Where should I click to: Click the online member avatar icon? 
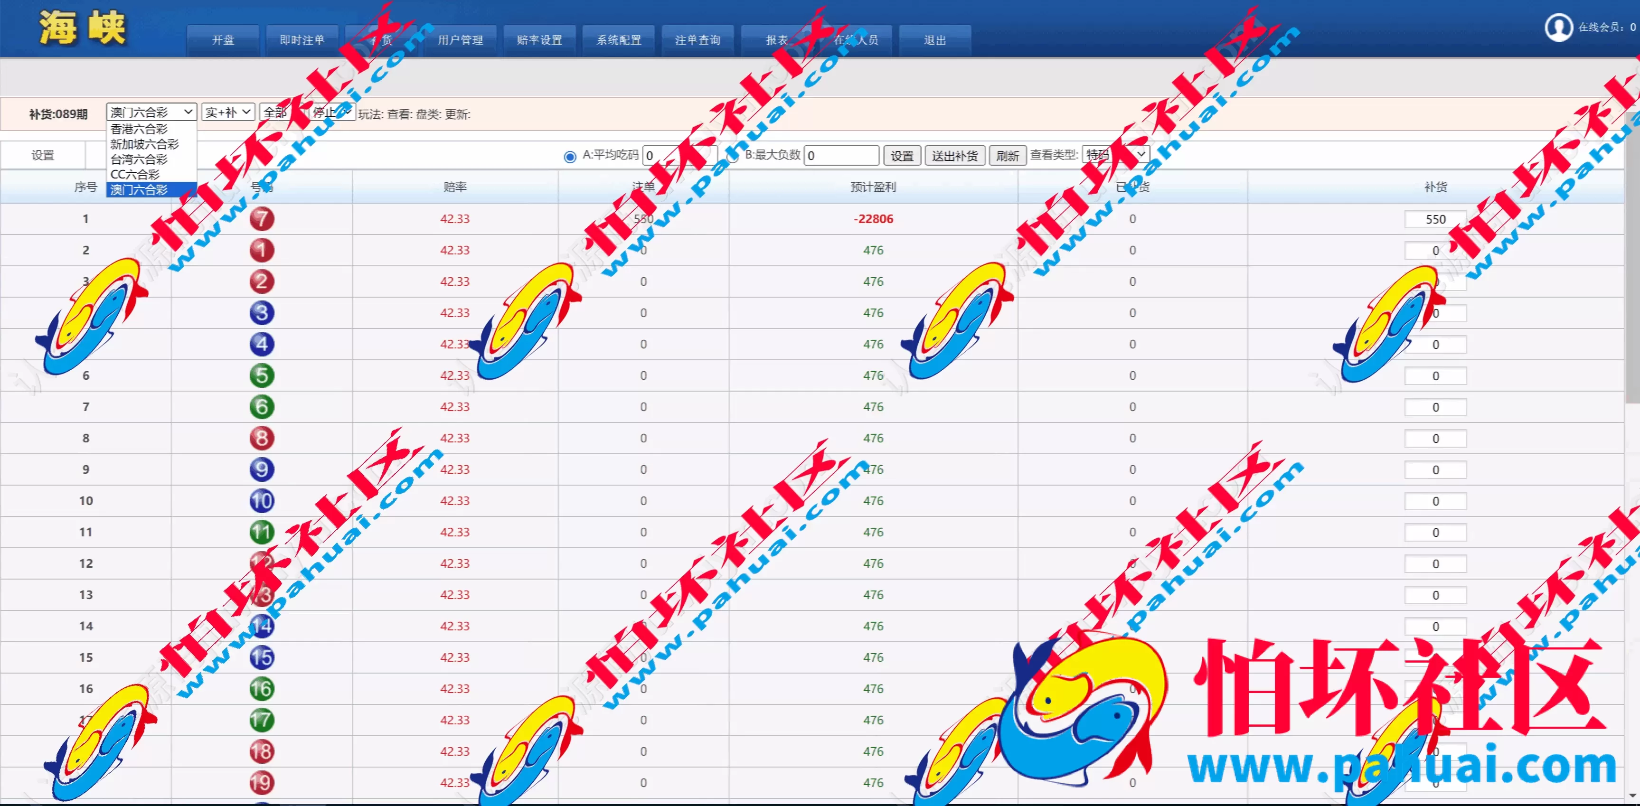click(1558, 28)
